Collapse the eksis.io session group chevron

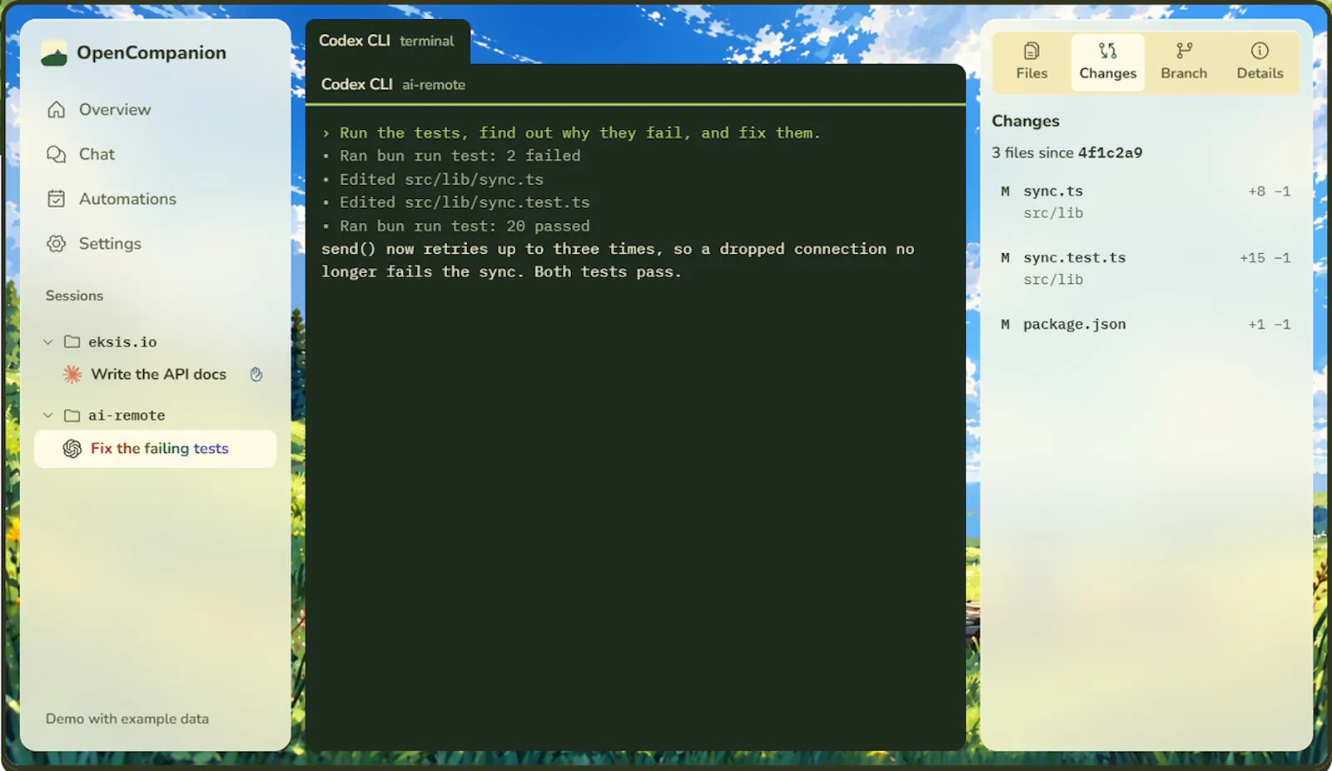48,342
